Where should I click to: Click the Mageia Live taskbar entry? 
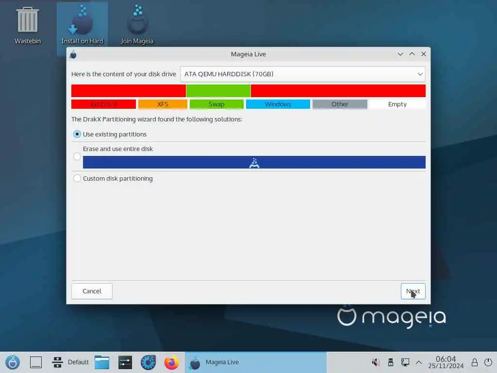point(256,362)
